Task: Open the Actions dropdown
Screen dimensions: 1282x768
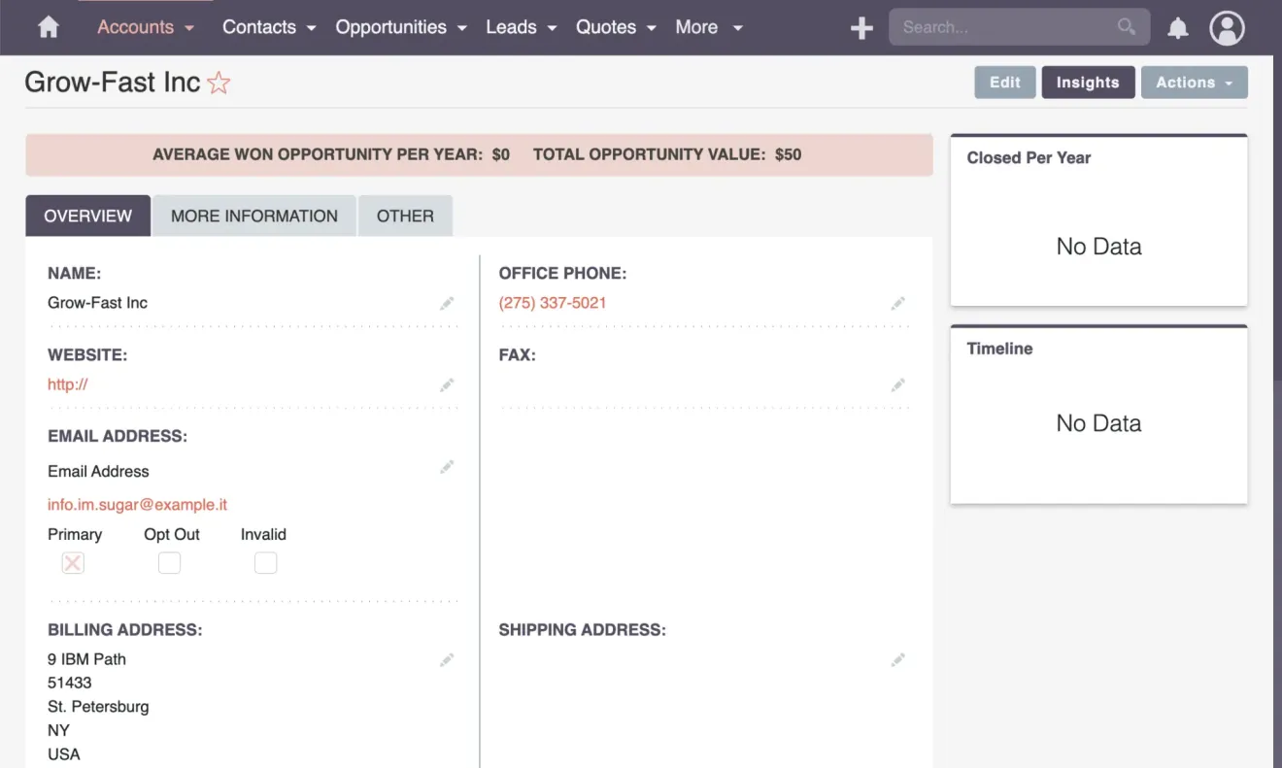Action: click(1194, 83)
